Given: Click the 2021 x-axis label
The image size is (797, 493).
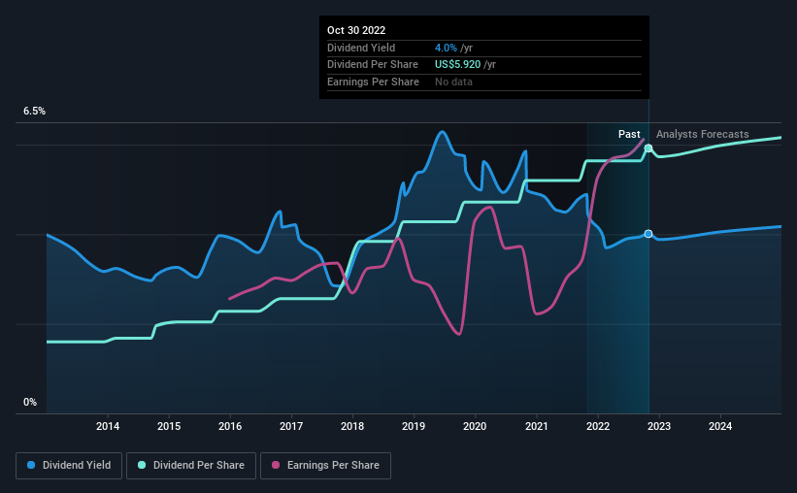Looking at the screenshot, I should (536, 426).
